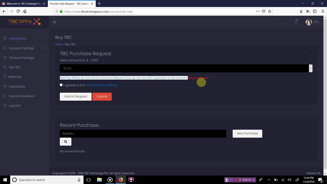Viewport: 327px width, 184px height.
Task: Toggle Firefox sidebar view icon
Action: [x=315, y=11]
